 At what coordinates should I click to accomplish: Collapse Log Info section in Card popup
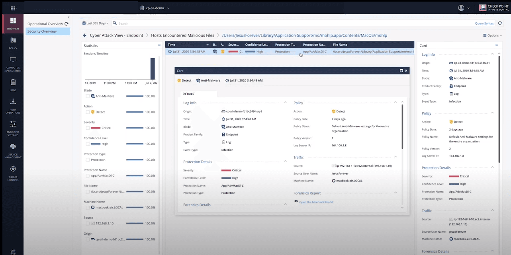[x=285, y=103]
